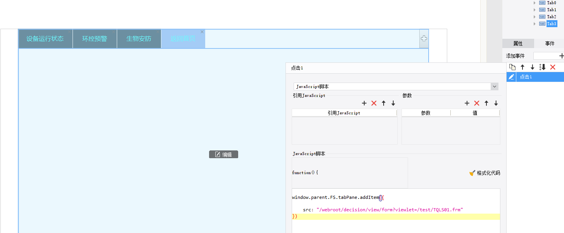Click the 格式化代码 format code button

click(484, 173)
